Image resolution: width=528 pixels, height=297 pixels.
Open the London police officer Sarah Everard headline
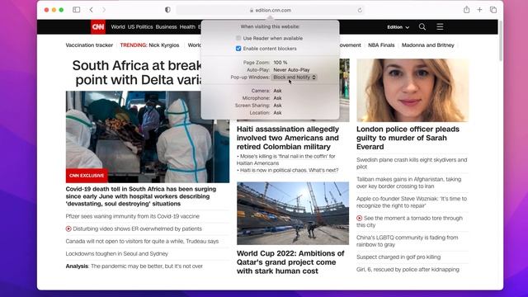(x=408, y=138)
